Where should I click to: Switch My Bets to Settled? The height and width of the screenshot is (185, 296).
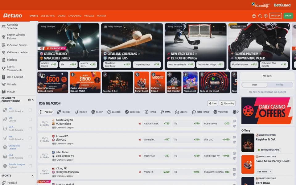point(280,85)
